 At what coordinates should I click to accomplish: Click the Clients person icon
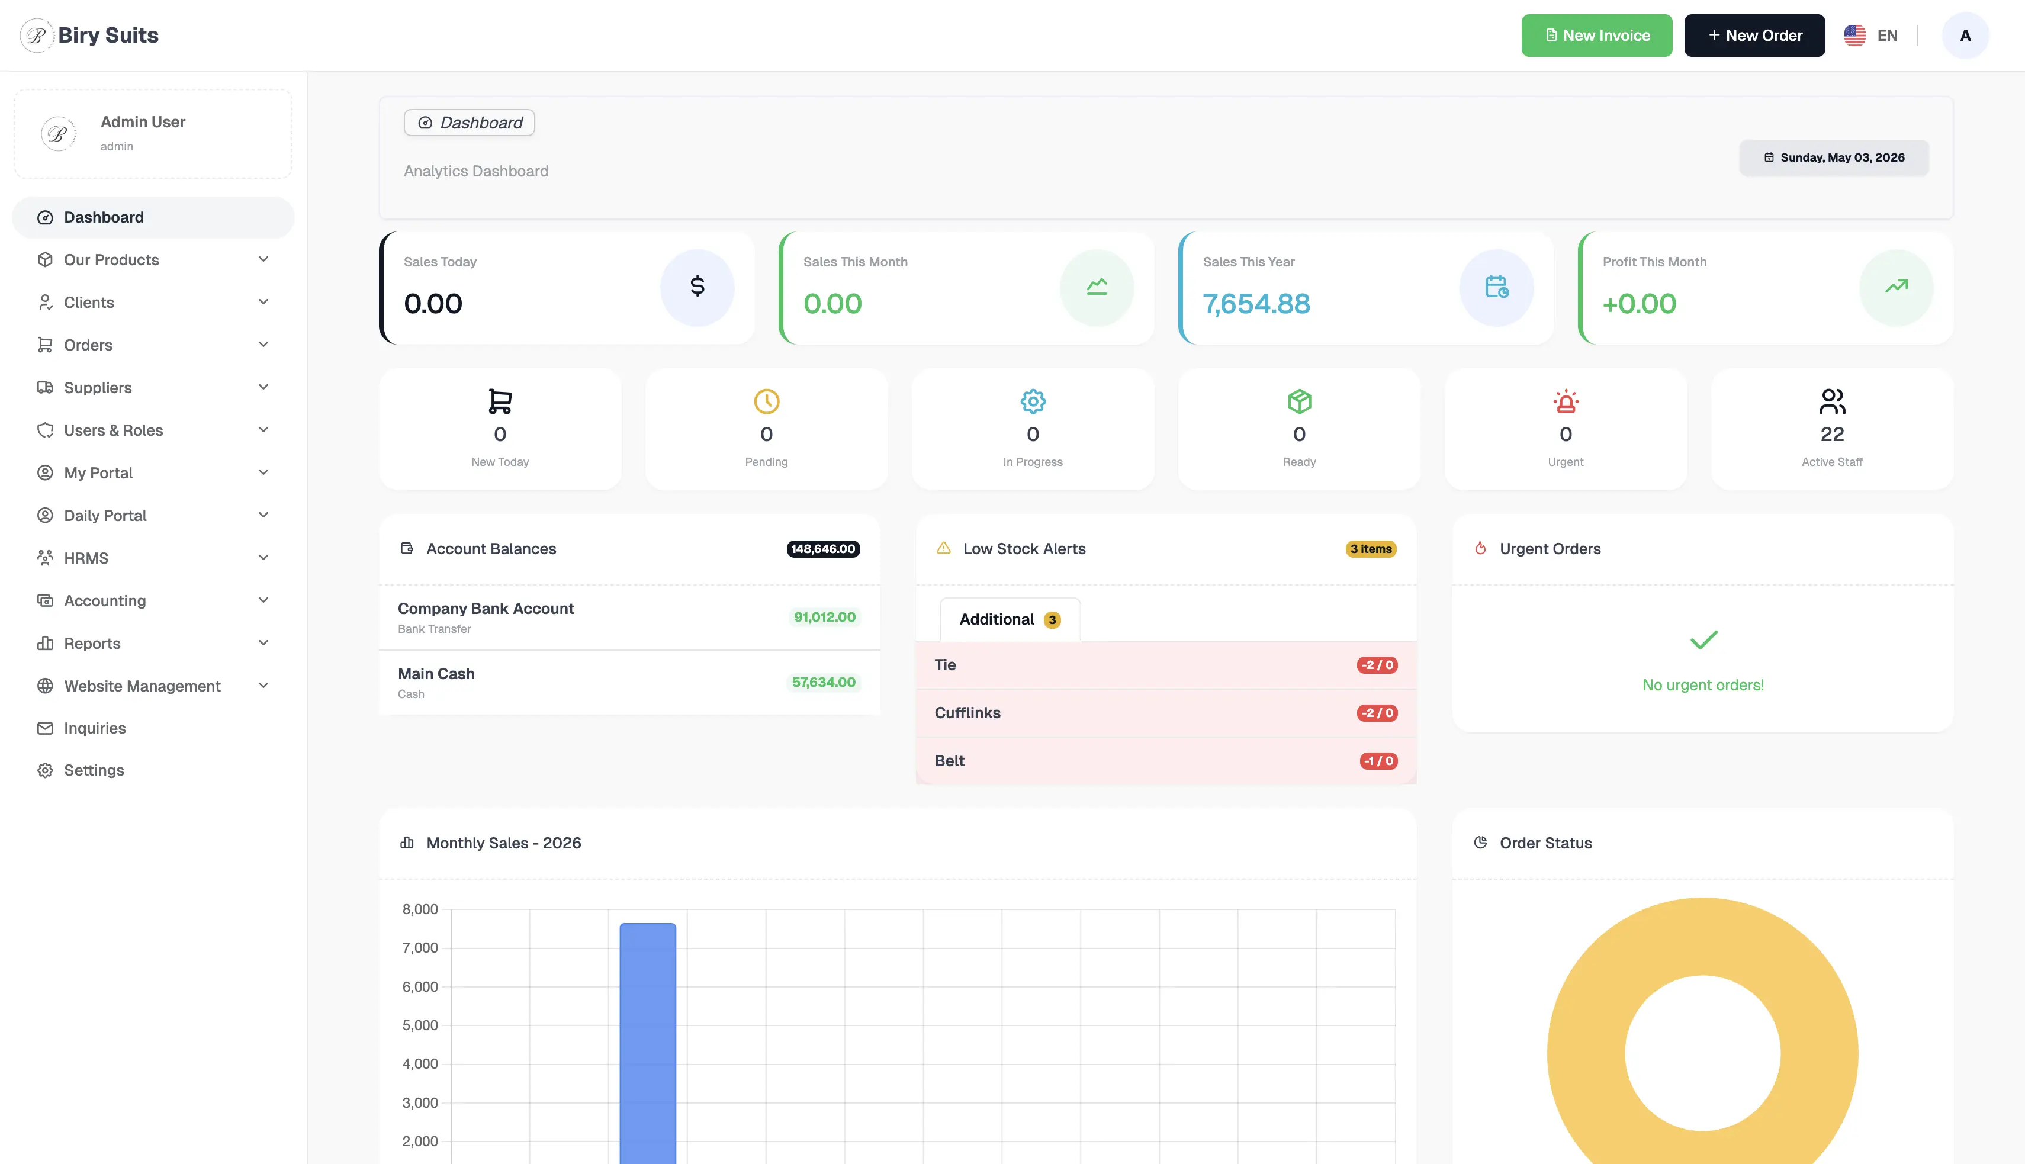coord(45,302)
